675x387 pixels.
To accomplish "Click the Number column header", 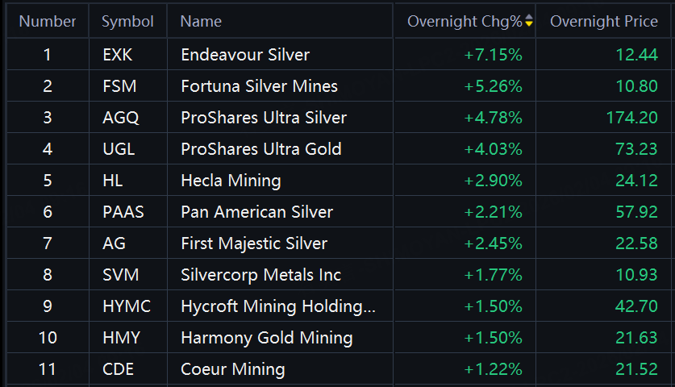I will pos(48,22).
